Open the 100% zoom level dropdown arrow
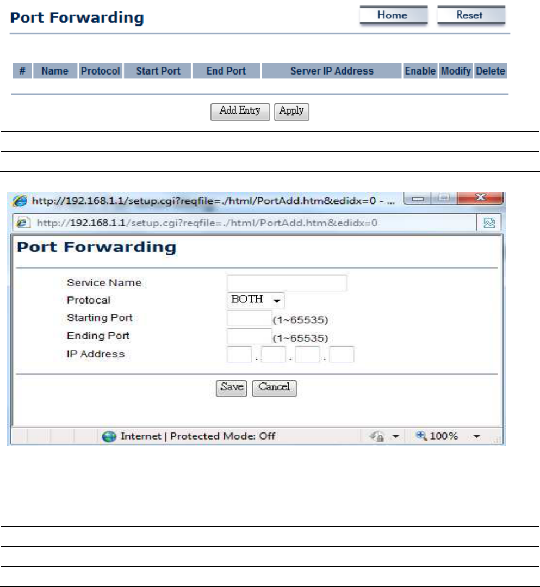This screenshot has height=587, width=540. click(x=476, y=436)
